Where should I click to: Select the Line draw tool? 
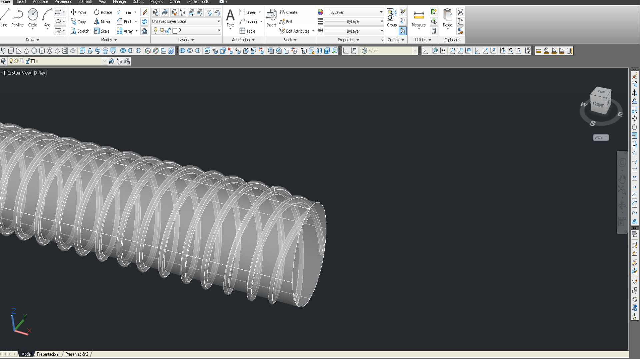tap(4, 18)
